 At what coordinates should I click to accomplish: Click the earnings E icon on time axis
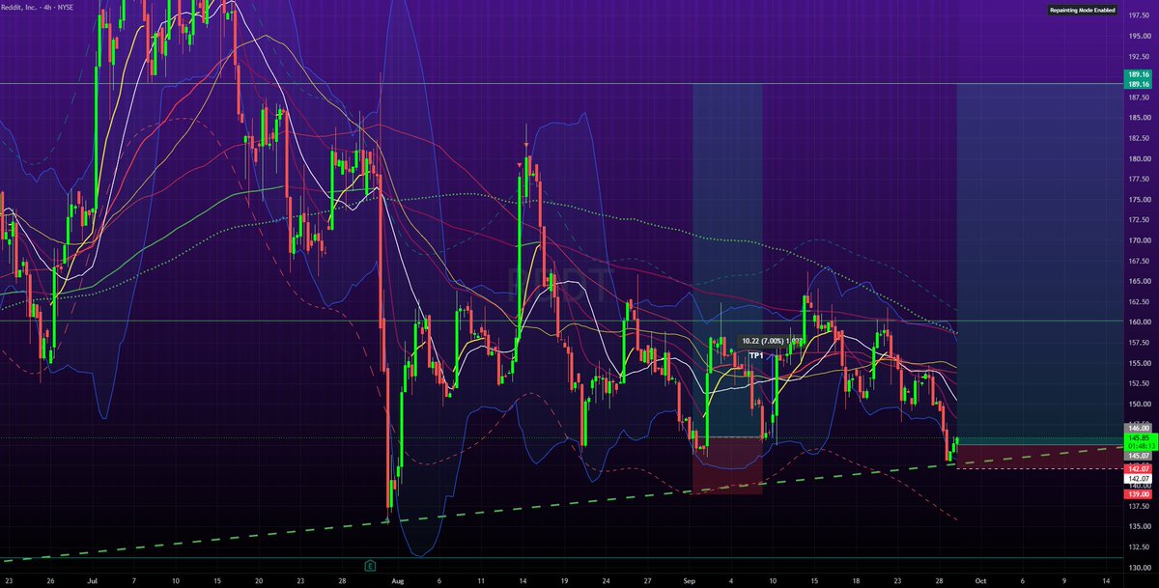(x=370, y=563)
